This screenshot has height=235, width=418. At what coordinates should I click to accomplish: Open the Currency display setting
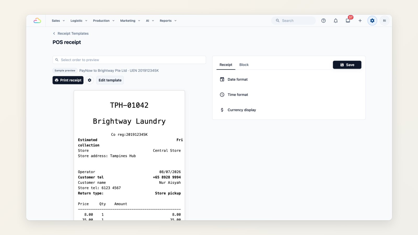(289, 110)
